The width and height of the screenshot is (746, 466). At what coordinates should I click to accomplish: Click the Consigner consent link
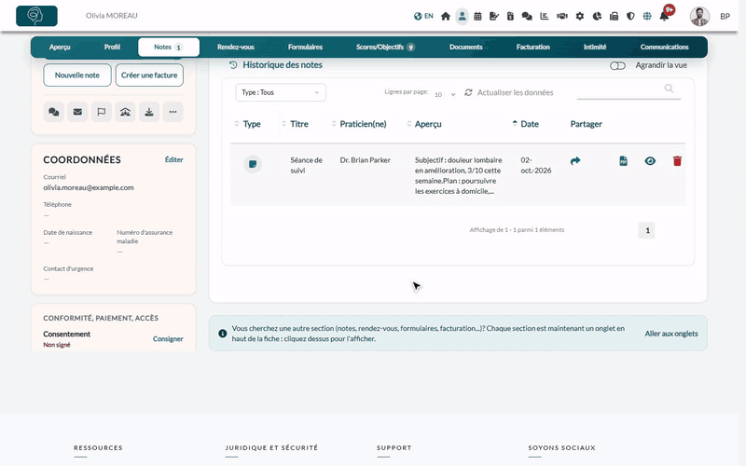(x=168, y=339)
